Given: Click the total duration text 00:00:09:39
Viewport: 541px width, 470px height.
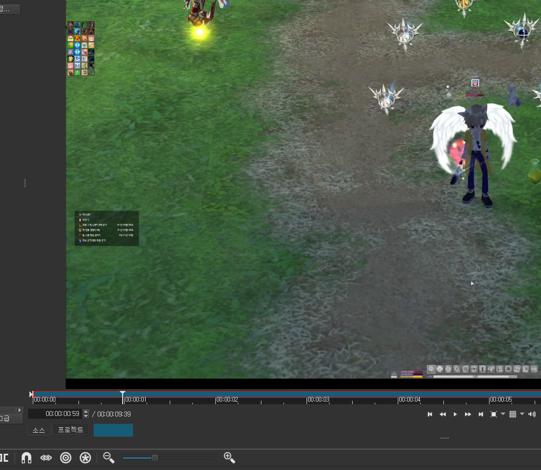Looking at the screenshot, I should pyautogui.click(x=114, y=414).
